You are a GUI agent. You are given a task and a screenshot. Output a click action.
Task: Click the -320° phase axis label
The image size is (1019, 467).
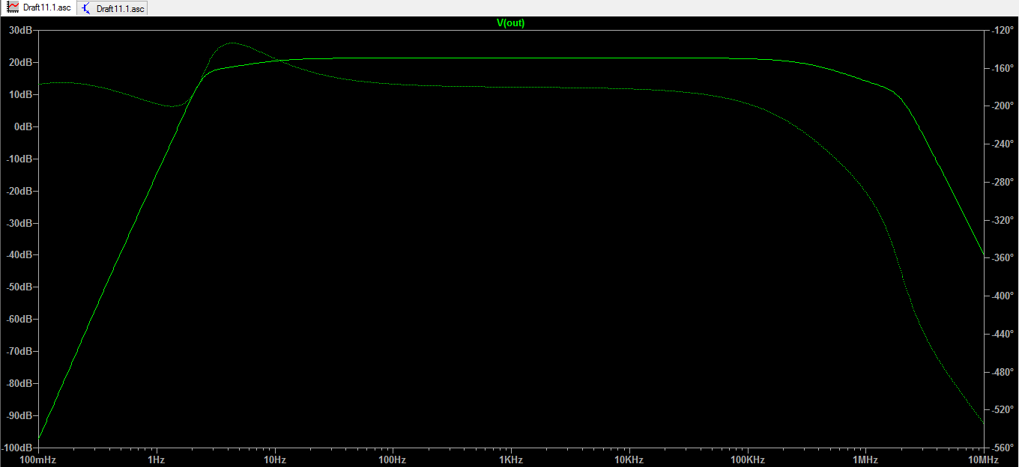pos(1002,221)
